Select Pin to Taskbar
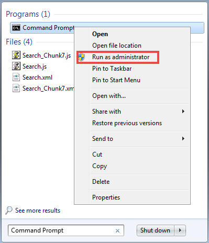Image resolution: width=209 pixels, height=243 pixels. (112, 69)
